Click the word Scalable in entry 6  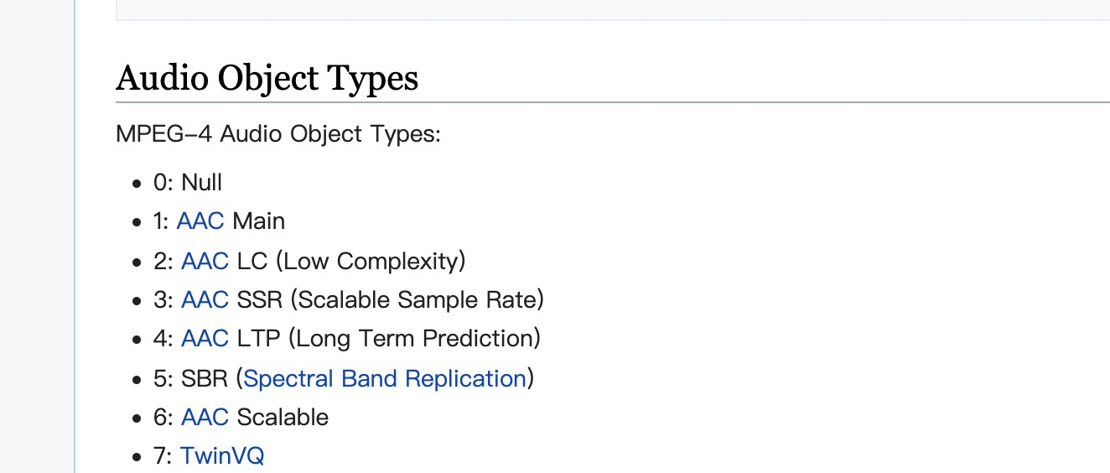pos(283,418)
